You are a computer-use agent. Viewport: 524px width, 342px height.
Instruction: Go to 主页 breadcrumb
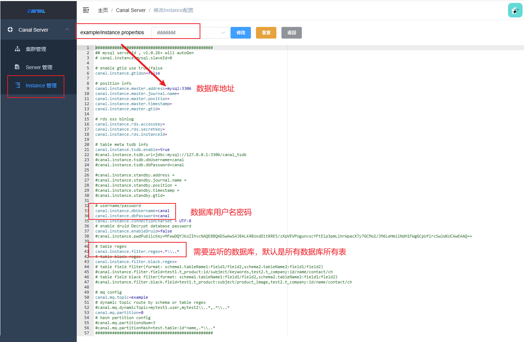(103, 10)
